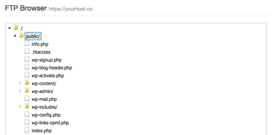Click the wp-admin folder icon
This screenshot has width=272, height=135.
27,91
